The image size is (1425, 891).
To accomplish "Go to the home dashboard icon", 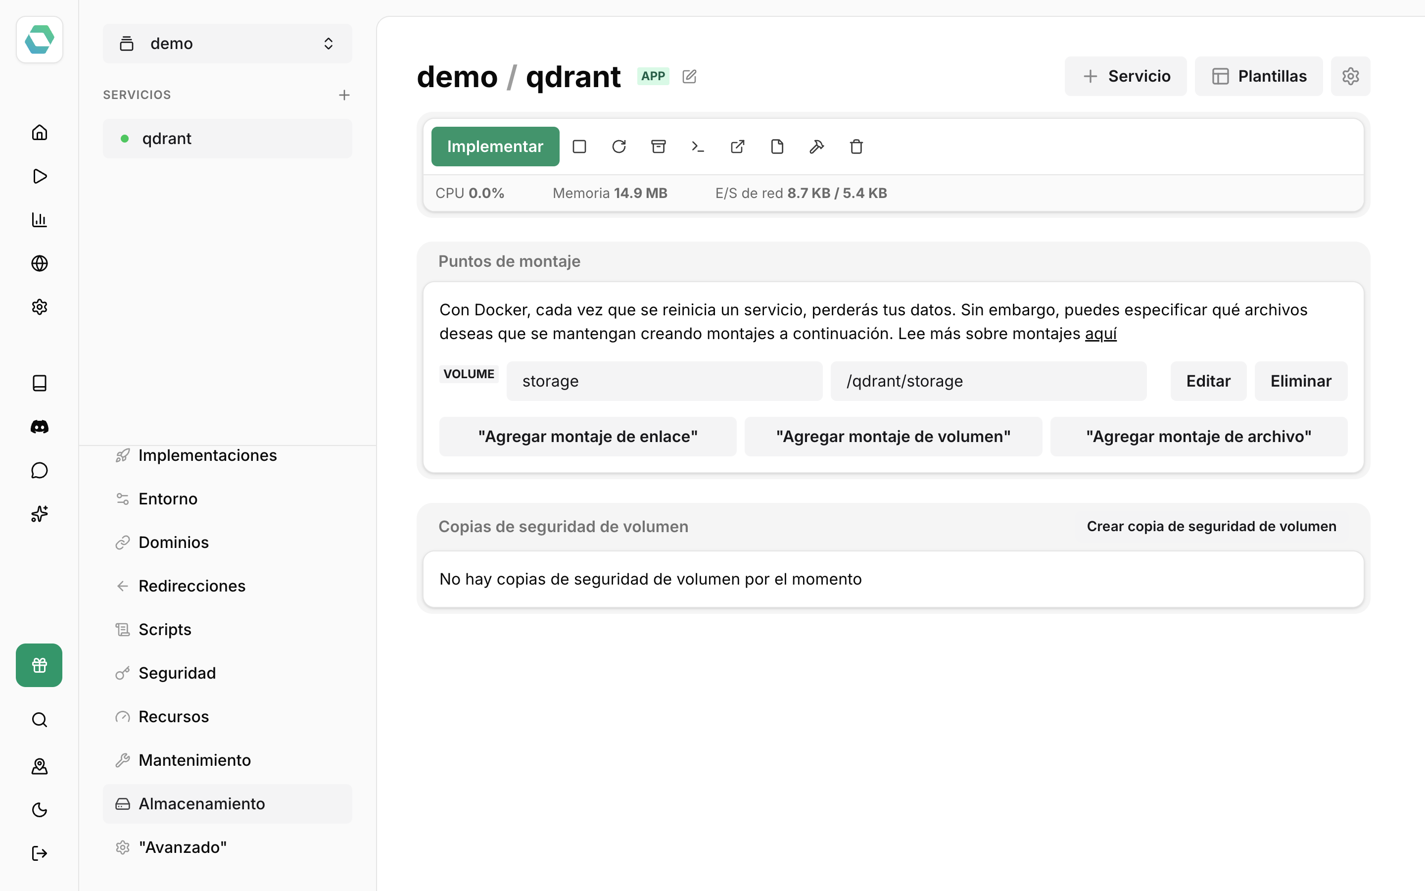I will coord(40,133).
